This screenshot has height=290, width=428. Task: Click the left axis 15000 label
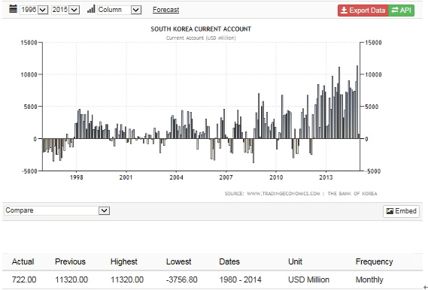pos(29,43)
